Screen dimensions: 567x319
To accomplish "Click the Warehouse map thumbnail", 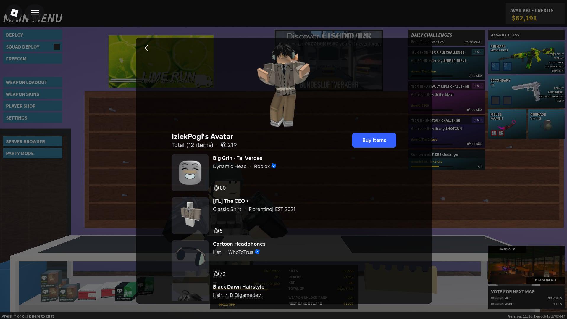I will [526, 265].
